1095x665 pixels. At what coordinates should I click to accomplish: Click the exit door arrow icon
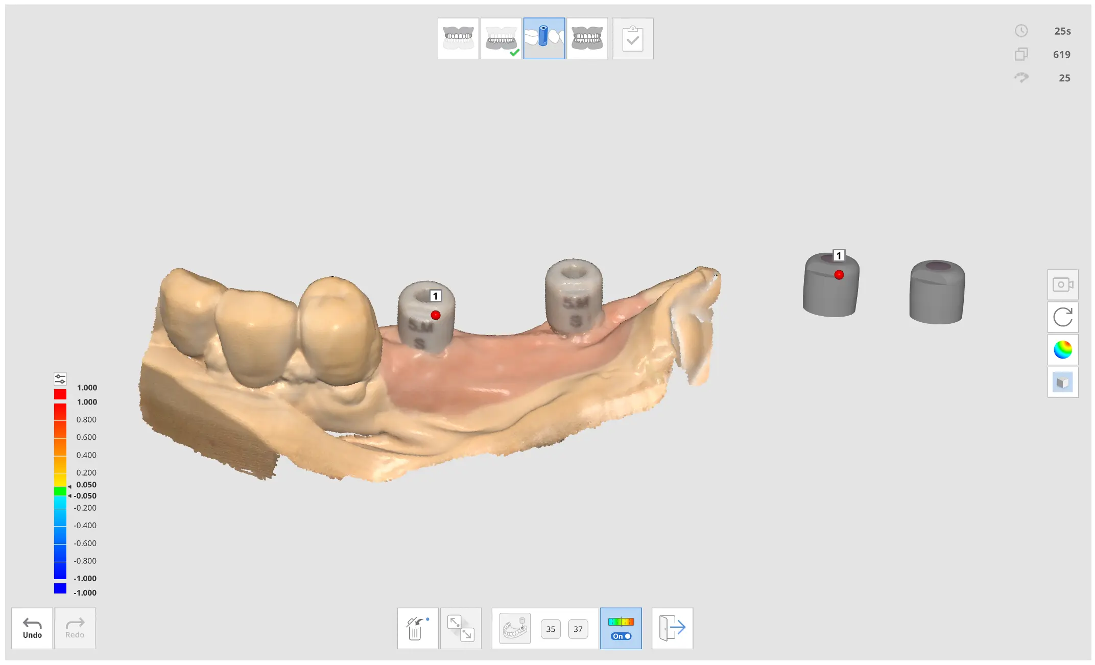[x=672, y=628]
